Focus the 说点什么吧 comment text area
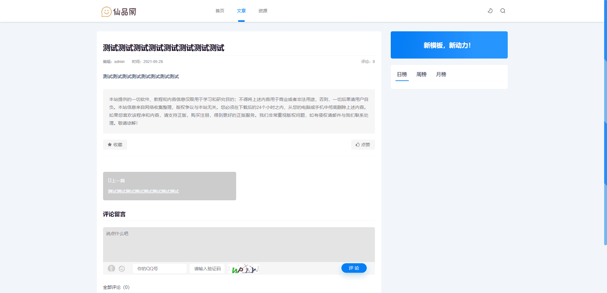Viewport: 607px width, 293px height. click(239, 244)
